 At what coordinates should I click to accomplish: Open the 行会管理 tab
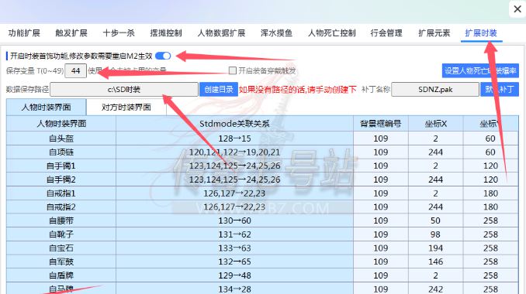coord(386,33)
